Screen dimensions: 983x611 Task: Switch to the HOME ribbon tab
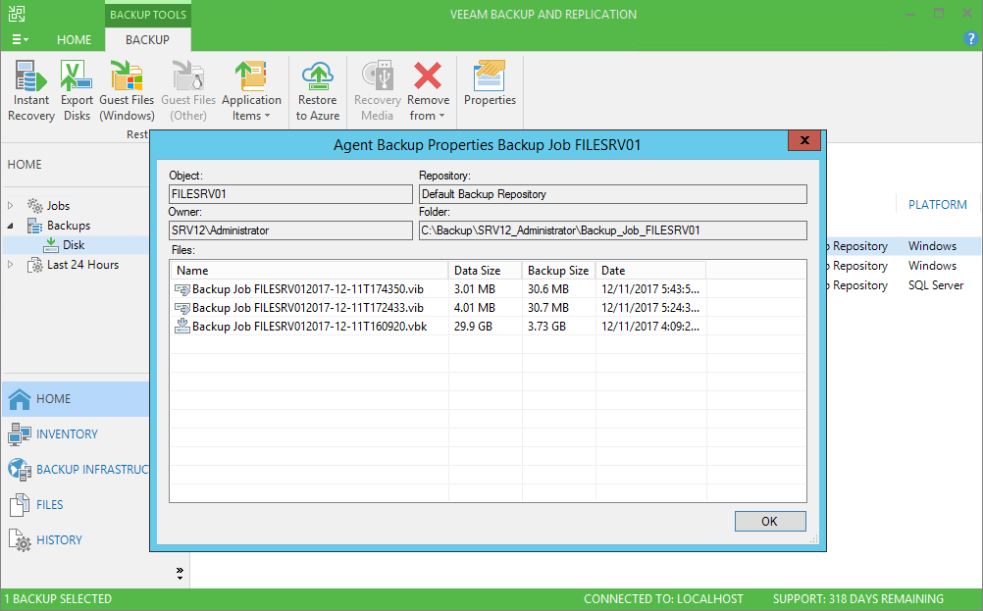click(74, 39)
